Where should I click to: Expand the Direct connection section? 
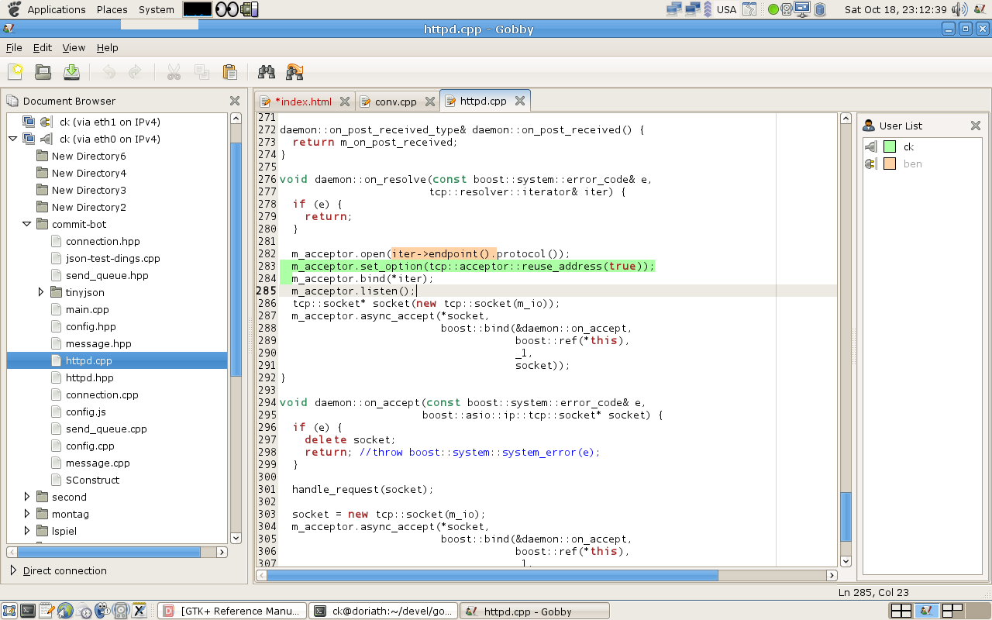click(13, 570)
